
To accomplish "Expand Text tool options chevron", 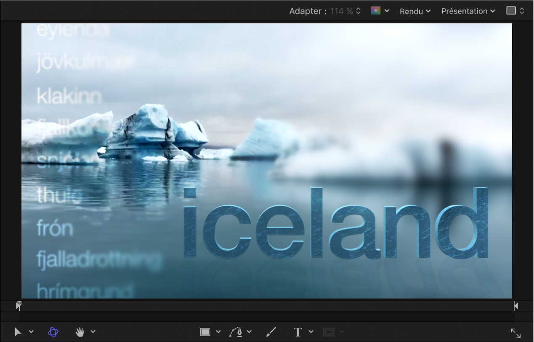I will [x=311, y=332].
